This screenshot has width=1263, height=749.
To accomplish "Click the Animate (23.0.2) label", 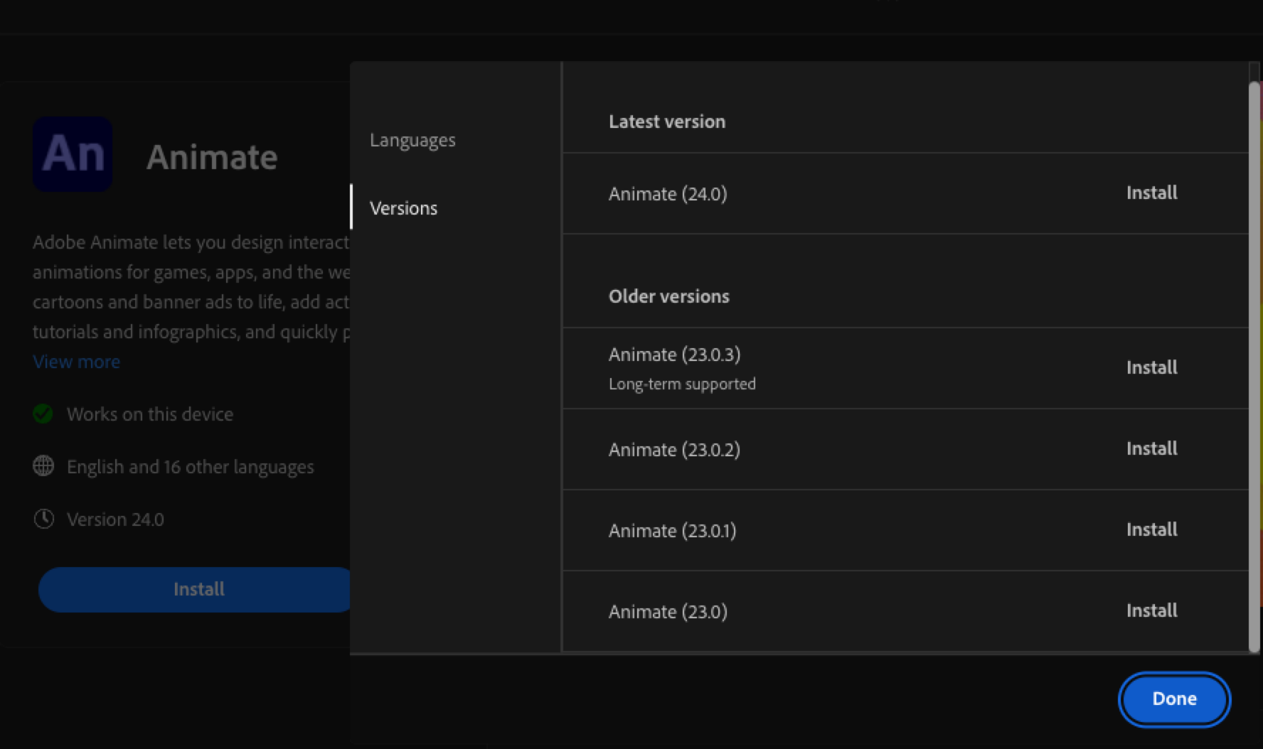I will click(674, 450).
